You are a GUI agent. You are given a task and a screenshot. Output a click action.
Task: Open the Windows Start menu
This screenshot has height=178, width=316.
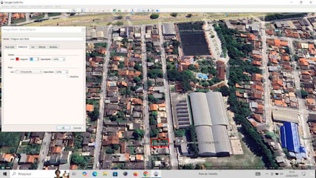point(5,174)
